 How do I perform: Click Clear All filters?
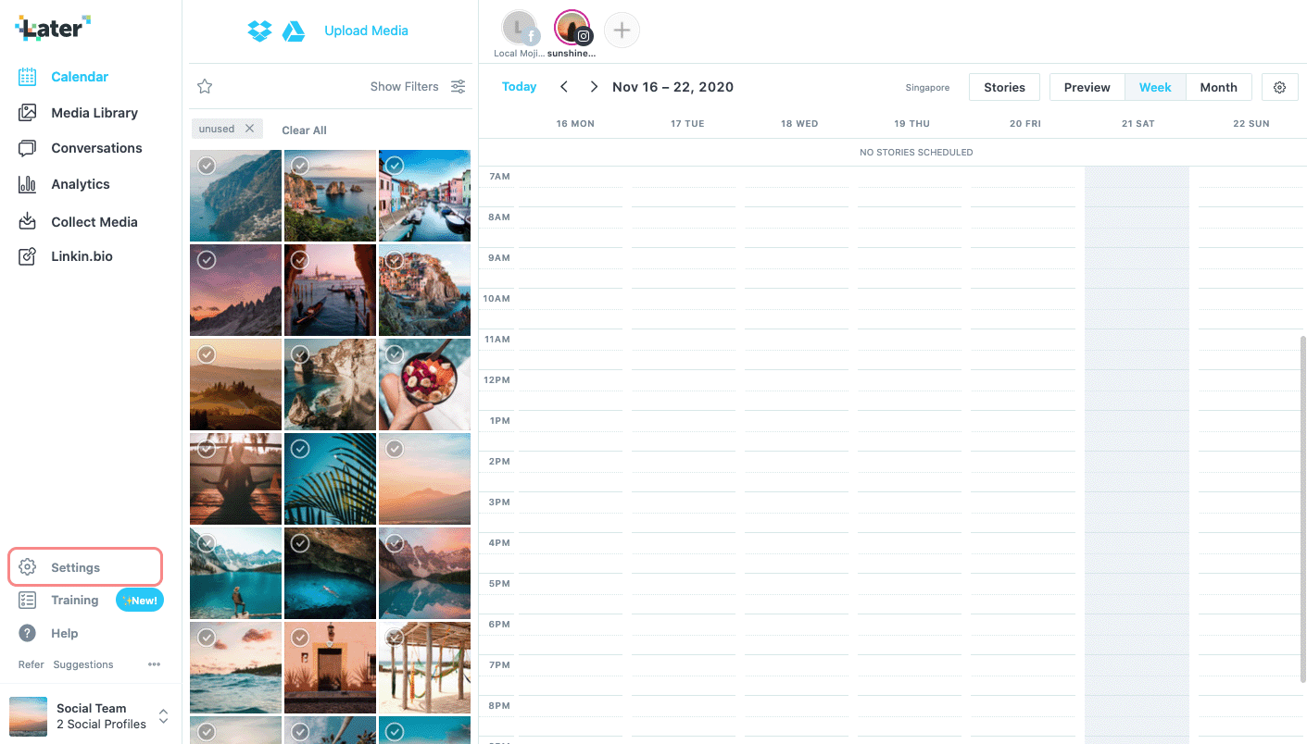pyautogui.click(x=304, y=130)
